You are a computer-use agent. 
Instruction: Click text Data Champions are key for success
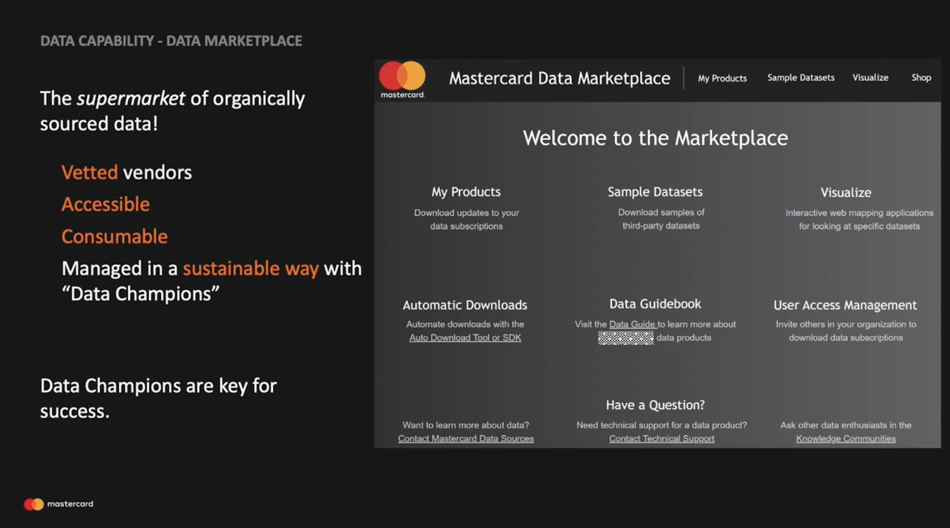click(x=159, y=398)
